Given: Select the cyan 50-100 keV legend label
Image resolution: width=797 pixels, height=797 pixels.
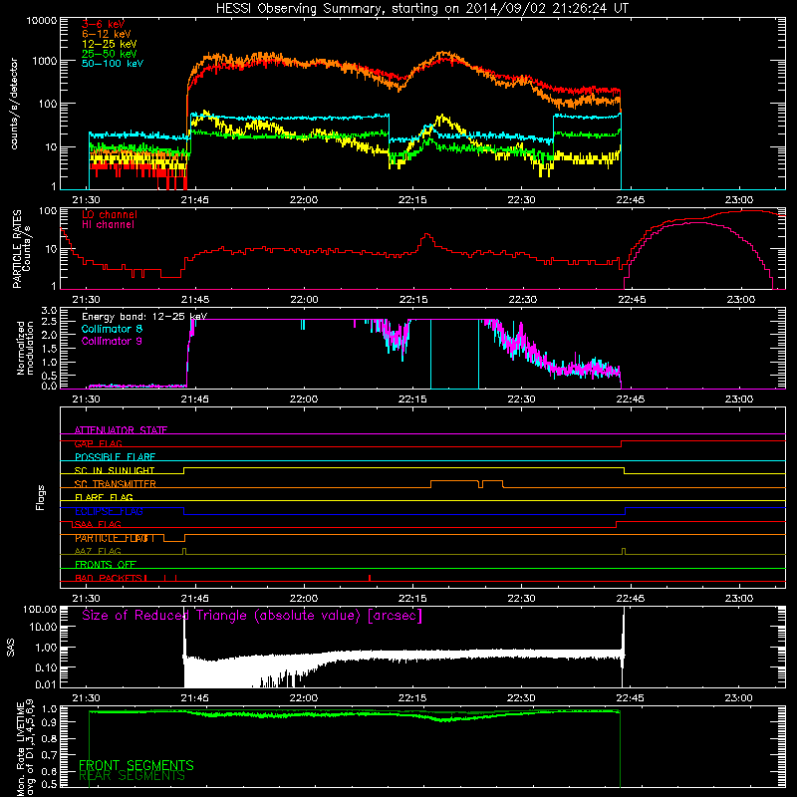Looking at the screenshot, I should pyautogui.click(x=113, y=63).
